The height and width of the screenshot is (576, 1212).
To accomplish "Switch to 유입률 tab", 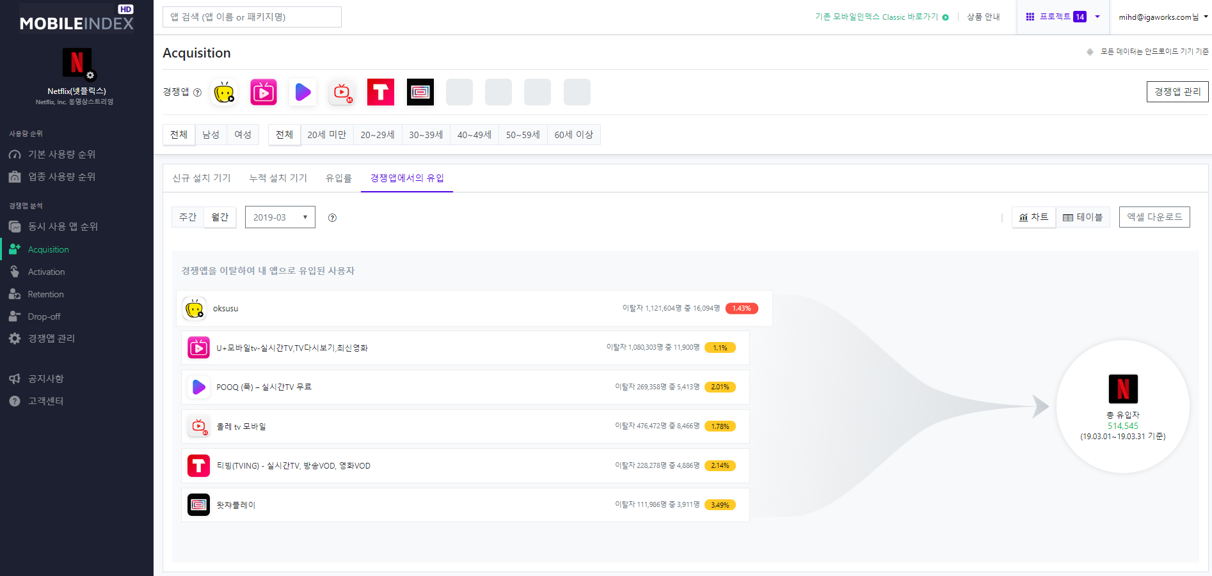I will click(339, 178).
